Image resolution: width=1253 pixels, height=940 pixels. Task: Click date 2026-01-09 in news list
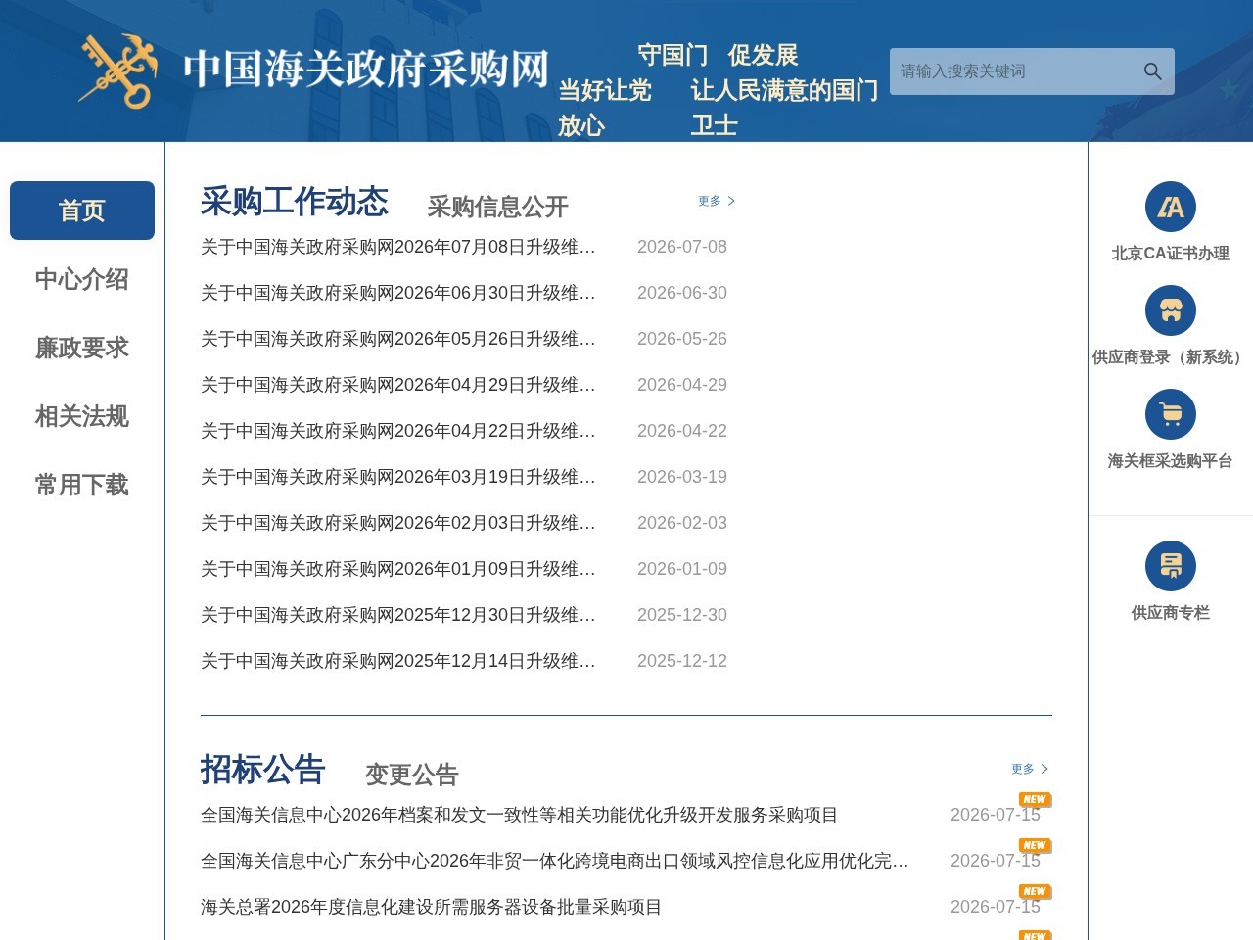[x=682, y=569]
